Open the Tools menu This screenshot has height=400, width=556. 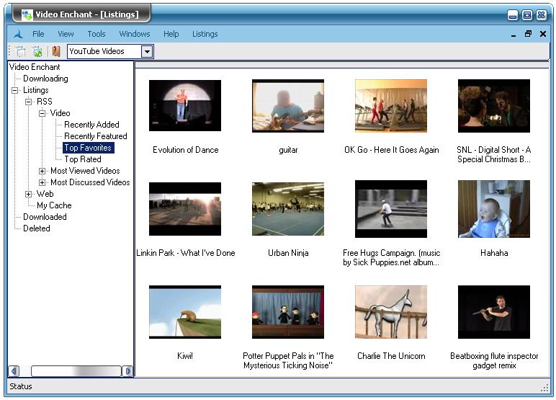tap(97, 34)
